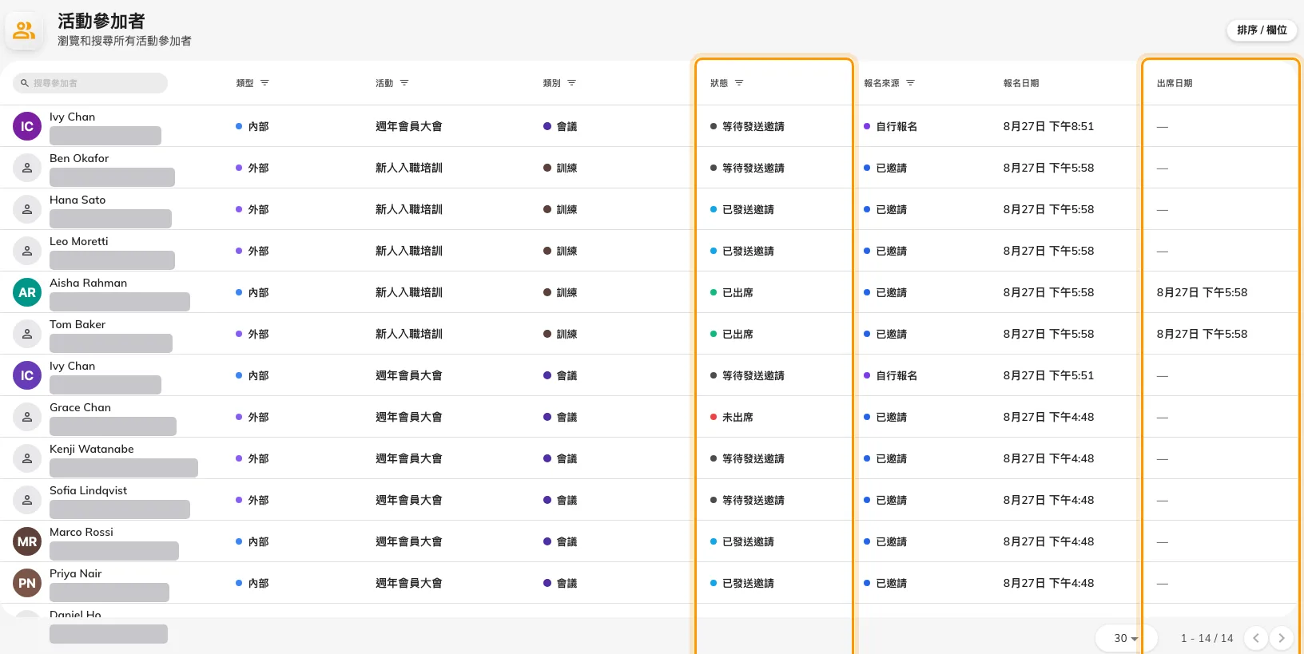
Task: Open the rows-per-page 30 dropdown
Action: (1125, 638)
